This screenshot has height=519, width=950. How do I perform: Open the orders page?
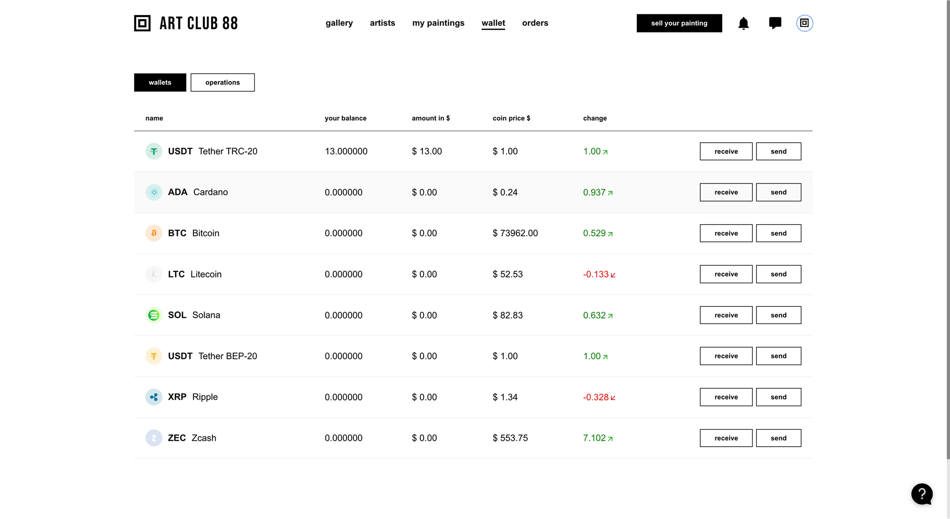[535, 23]
